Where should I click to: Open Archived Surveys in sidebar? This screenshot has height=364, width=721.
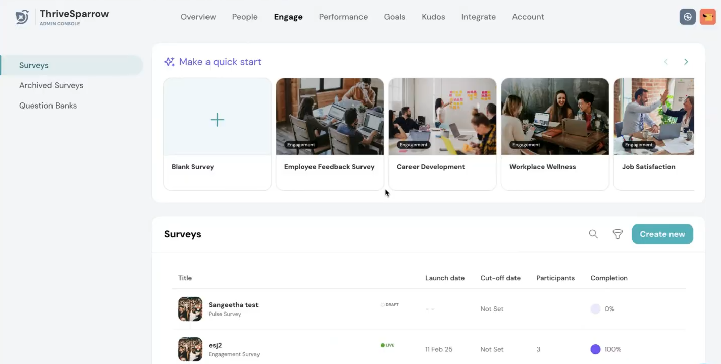pos(51,85)
